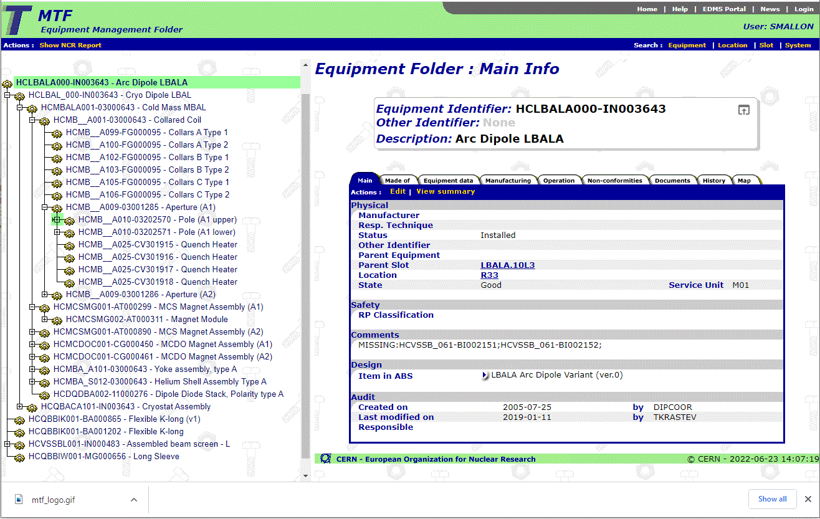
Task: Click the gear icon beside Cryostat Assembly
Action: click(32, 407)
